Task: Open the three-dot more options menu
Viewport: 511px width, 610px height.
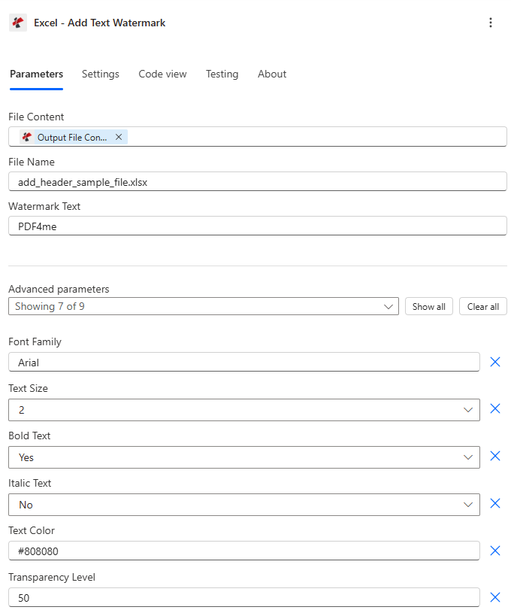Action: (x=491, y=23)
